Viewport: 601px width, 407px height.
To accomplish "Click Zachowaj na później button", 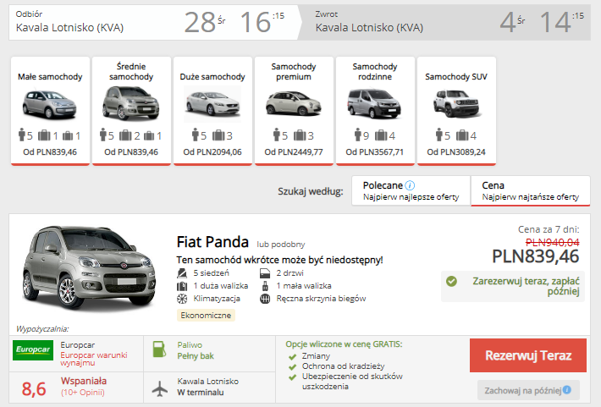I will [x=527, y=390].
